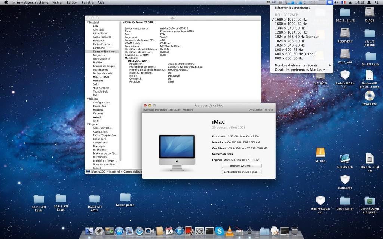Image resolution: width=383 pixels, height=239 pixels.
Task: Click the Rapport système button
Action: [241, 166]
